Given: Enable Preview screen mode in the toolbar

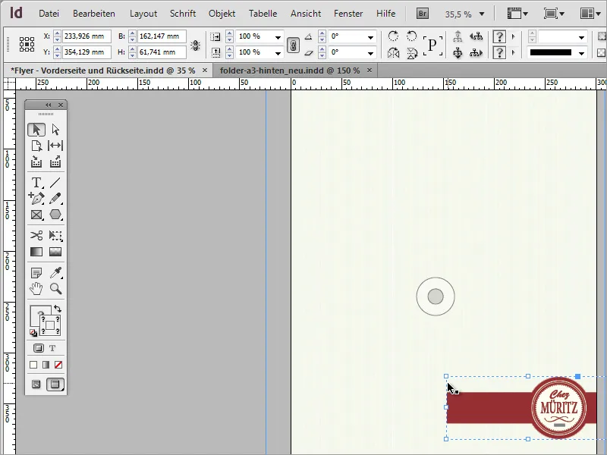Looking at the screenshot, I should pos(55,383).
